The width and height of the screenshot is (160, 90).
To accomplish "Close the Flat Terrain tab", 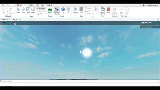I will tap(9, 20).
